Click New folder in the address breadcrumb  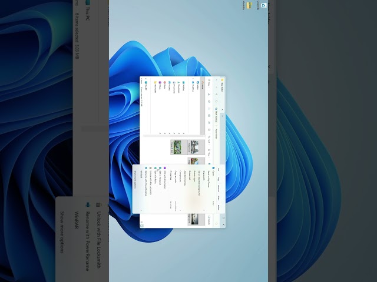pyautogui.click(x=216, y=134)
